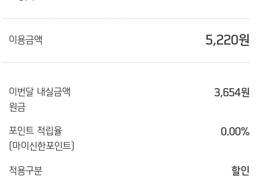Tap the 이번달 내실금액 label
The width and height of the screenshot is (260, 187).
coord(40,92)
